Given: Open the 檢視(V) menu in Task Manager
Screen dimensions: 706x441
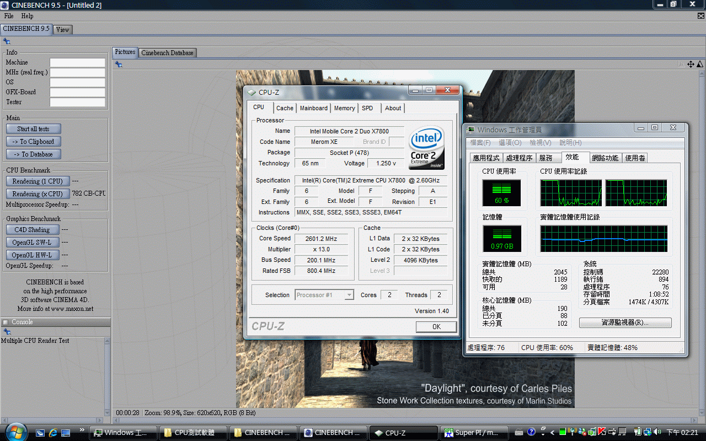Looking at the screenshot, I should pyautogui.click(x=540, y=143).
